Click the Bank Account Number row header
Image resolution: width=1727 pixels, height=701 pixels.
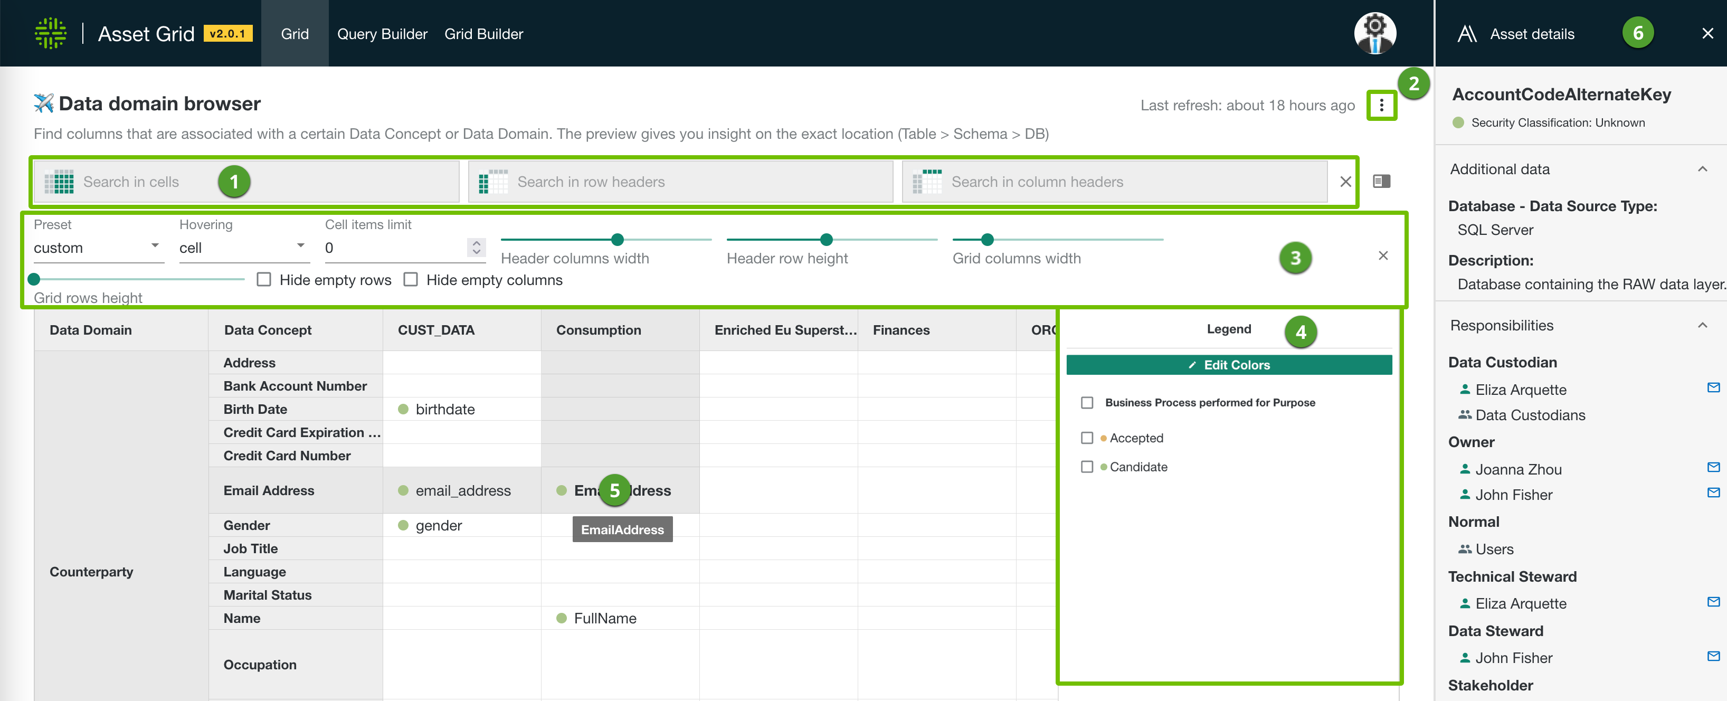tap(296, 386)
